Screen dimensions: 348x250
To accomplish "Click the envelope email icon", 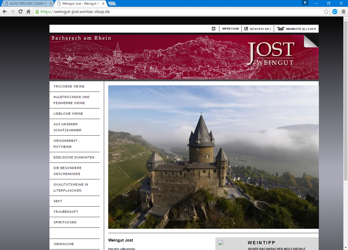I will point(213,29).
